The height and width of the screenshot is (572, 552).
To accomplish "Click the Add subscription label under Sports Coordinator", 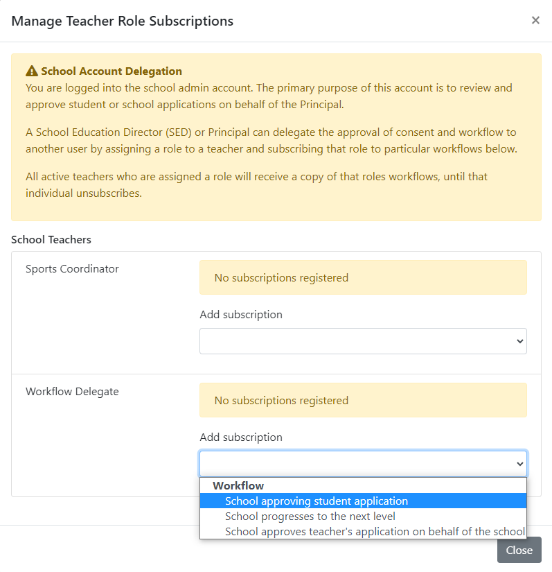I will [x=241, y=315].
